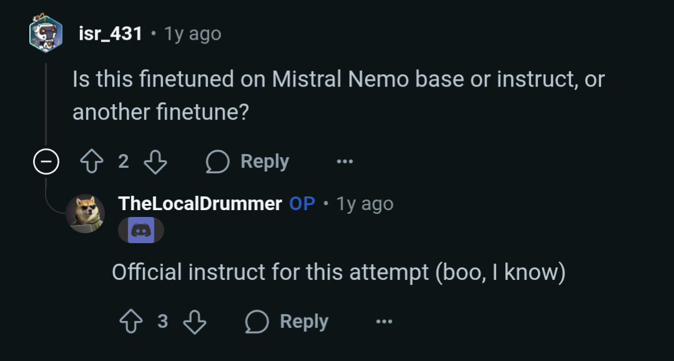Open isr_431's avatar image
This screenshot has width=674, height=361.
point(46,34)
